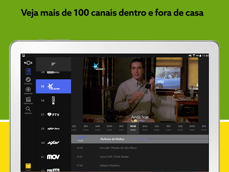This screenshot has width=229, height=172.
Task: Click the NOS logo in sidebar
Action: click(x=28, y=63)
